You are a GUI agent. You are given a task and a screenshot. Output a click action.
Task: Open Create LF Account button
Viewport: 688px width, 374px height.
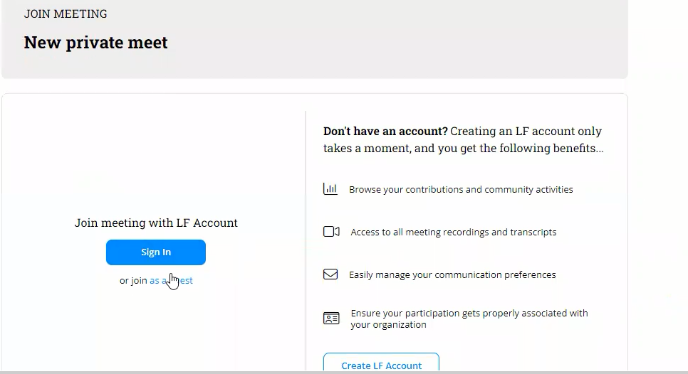(381, 364)
